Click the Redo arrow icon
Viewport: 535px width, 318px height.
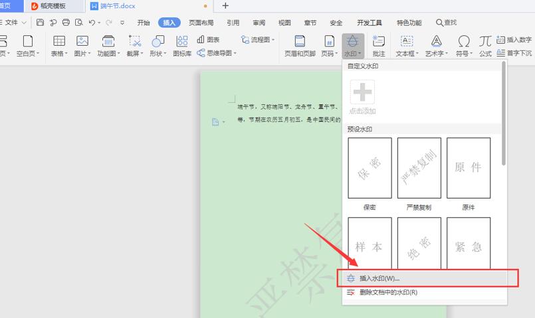[109, 23]
